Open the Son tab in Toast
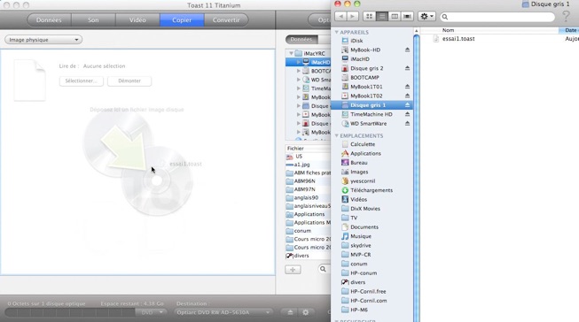The width and height of the screenshot is (579, 322). (x=93, y=19)
